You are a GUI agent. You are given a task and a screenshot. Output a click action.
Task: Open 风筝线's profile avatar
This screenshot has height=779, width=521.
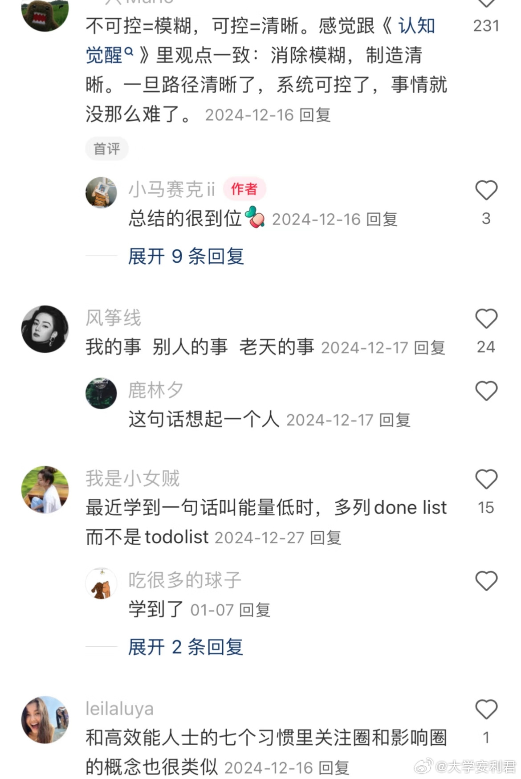pyautogui.click(x=45, y=329)
